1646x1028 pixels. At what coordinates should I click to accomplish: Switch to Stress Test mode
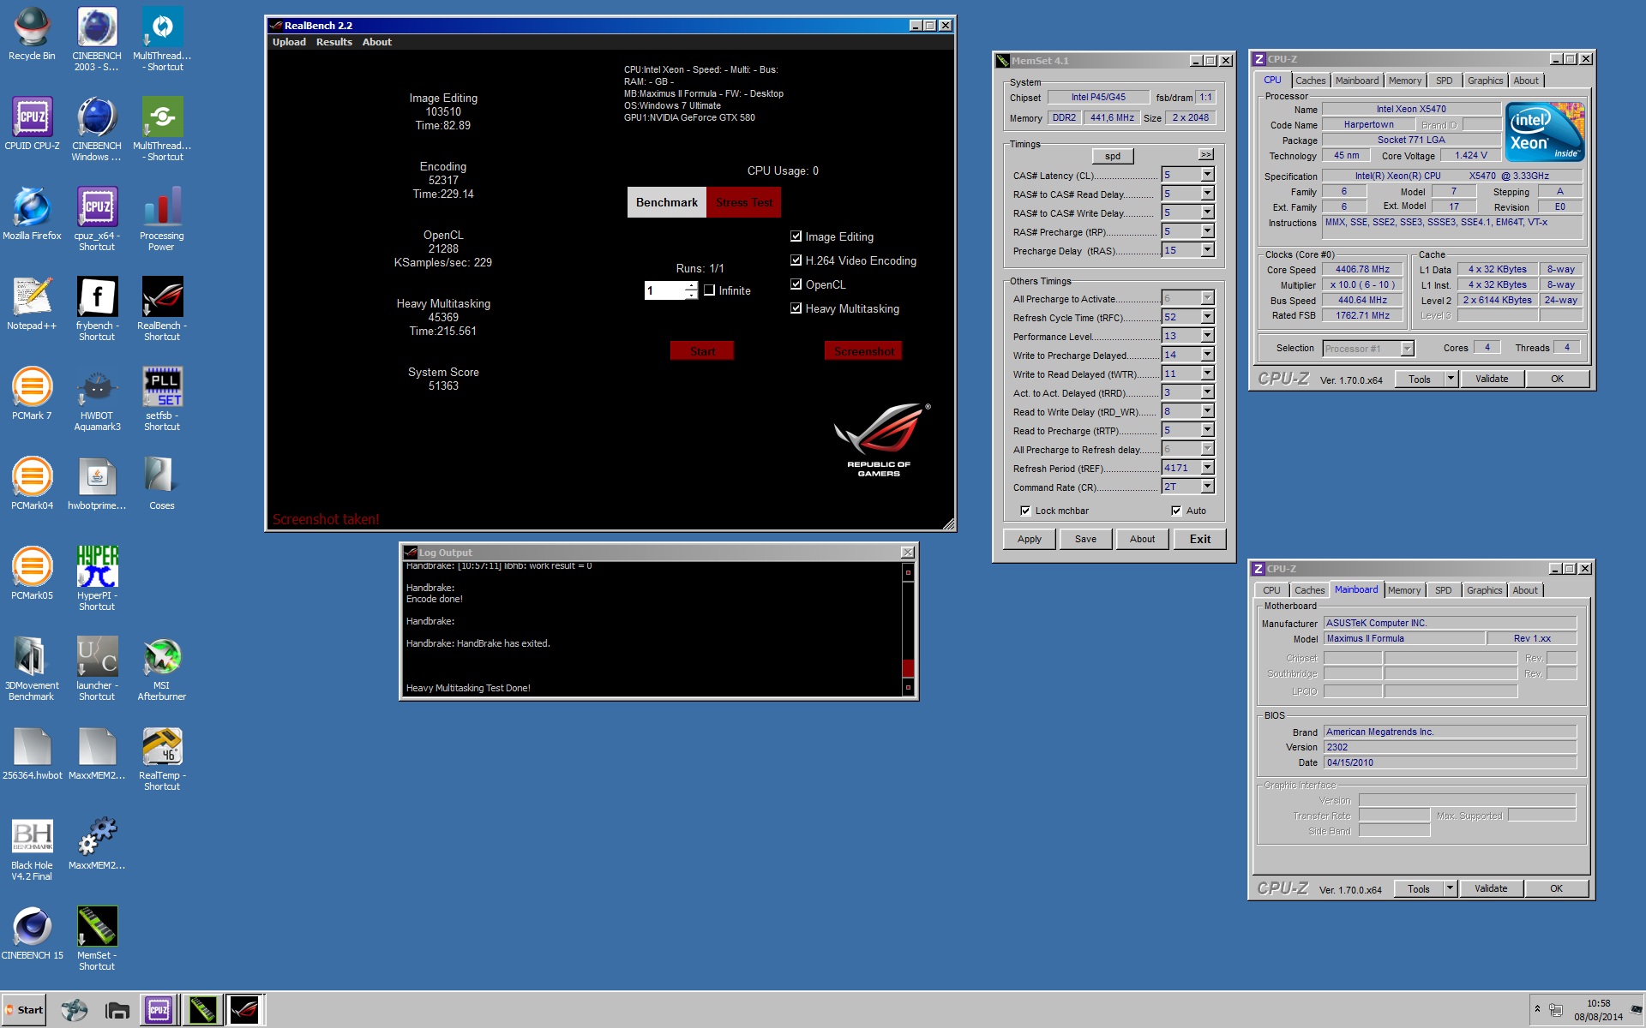[743, 202]
